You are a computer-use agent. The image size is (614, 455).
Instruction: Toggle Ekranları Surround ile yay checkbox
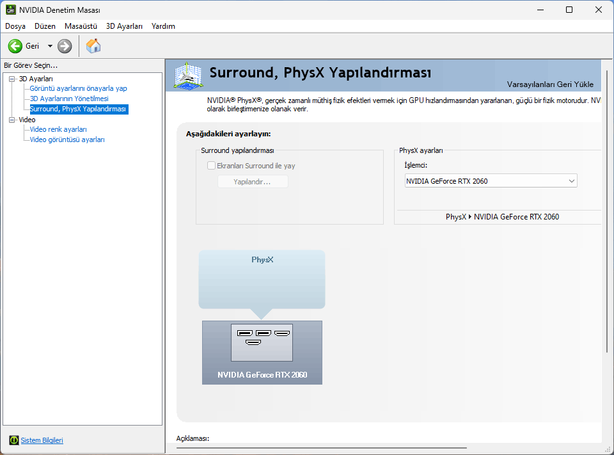pos(212,165)
